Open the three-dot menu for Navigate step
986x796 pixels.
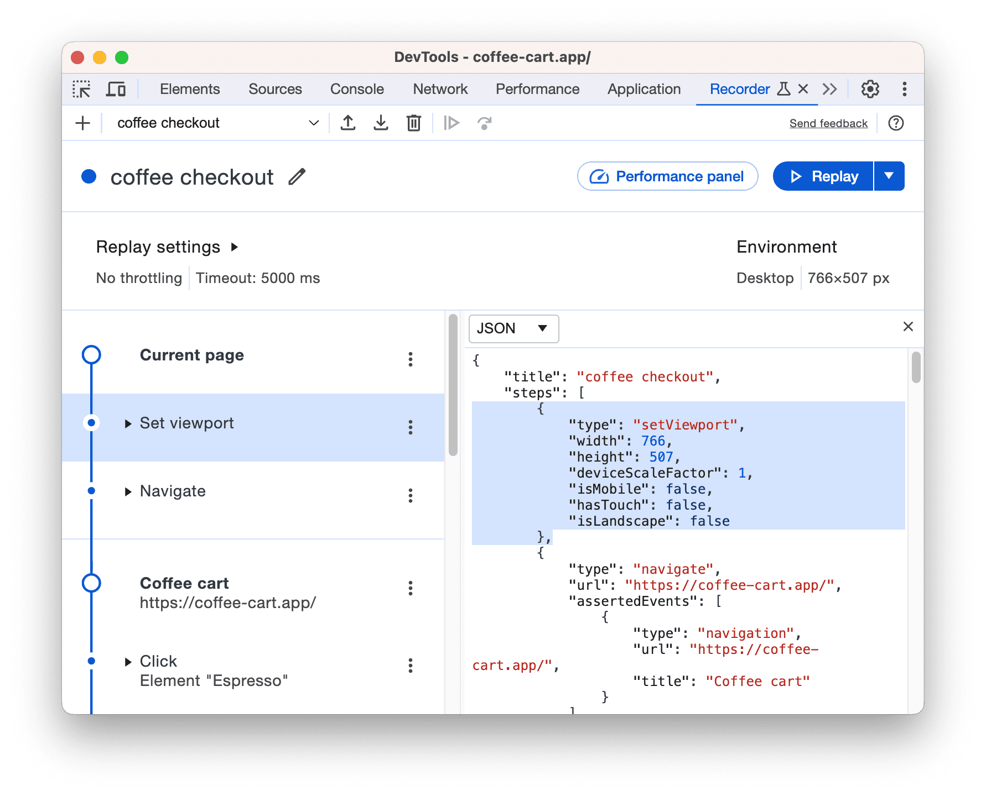[x=410, y=496]
